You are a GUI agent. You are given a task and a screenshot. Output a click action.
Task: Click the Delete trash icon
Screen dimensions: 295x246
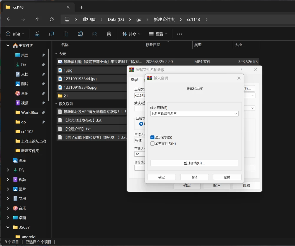(109, 34)
